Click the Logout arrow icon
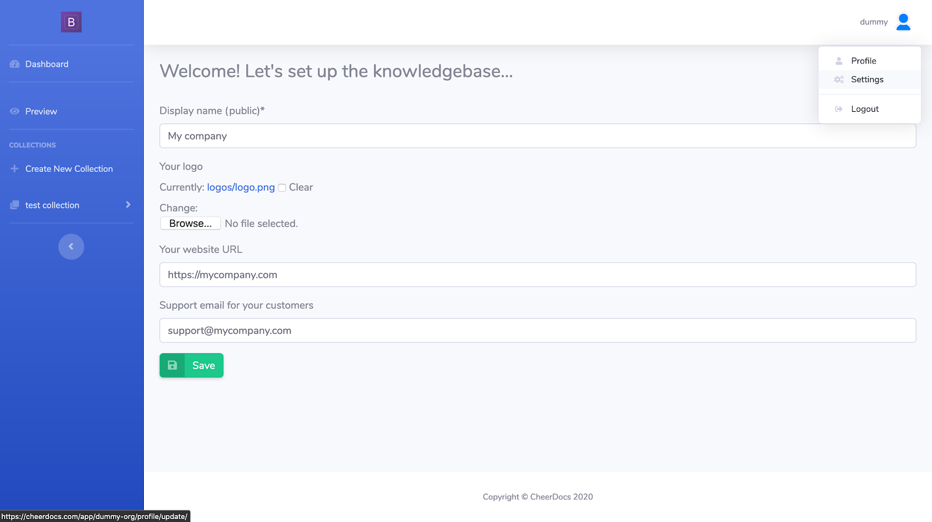Image resolution: width=932 pixels, height=522 pixels. 839,109
